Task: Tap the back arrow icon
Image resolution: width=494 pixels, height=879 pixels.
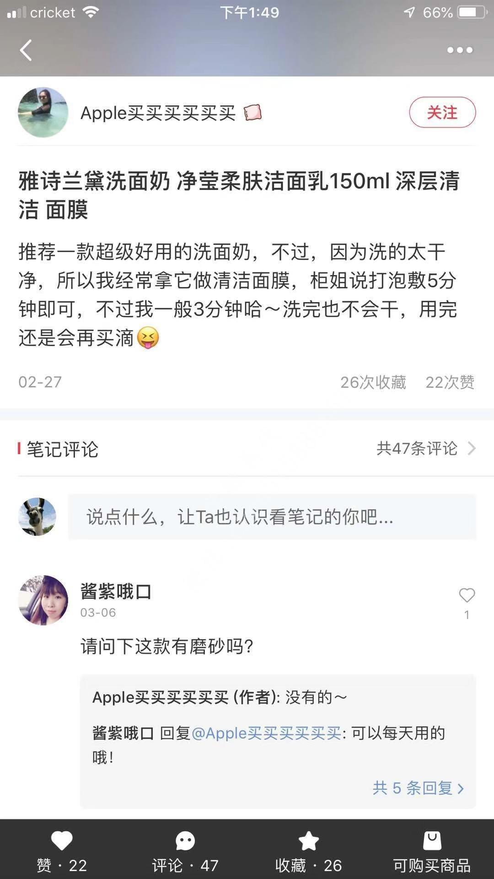Action: tap(26, 50)
